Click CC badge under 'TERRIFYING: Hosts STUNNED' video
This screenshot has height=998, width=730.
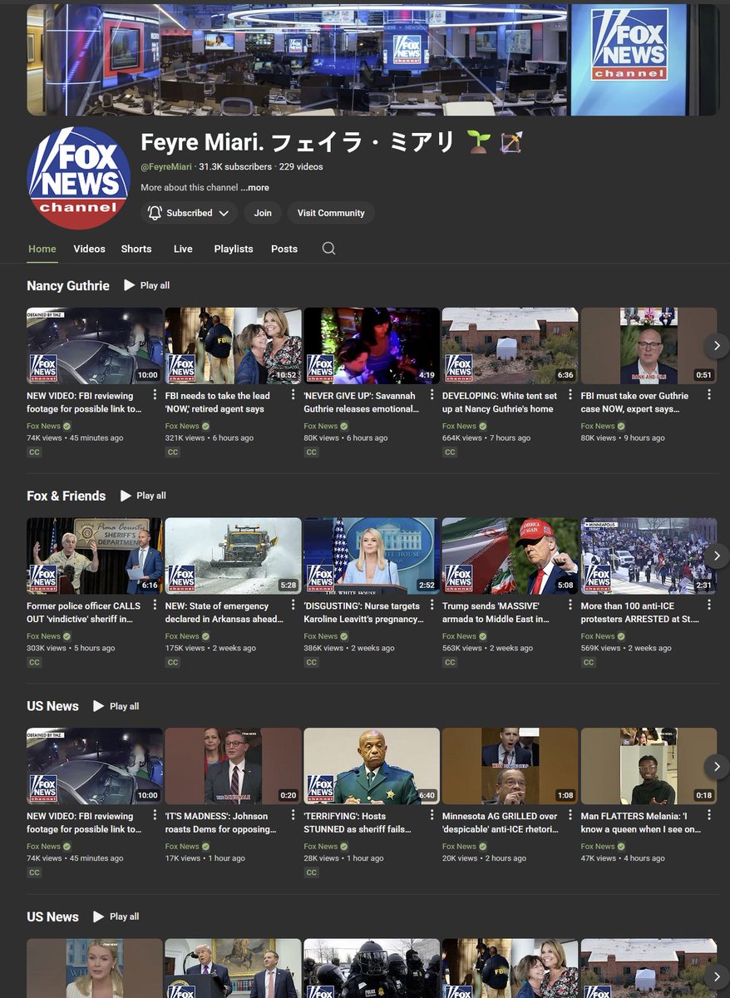point(312,872)
